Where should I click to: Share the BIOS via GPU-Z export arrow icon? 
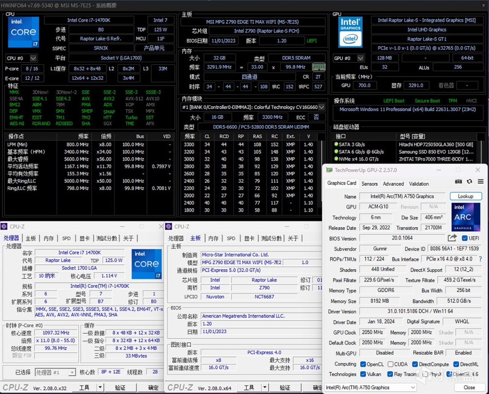coord(452,237)
